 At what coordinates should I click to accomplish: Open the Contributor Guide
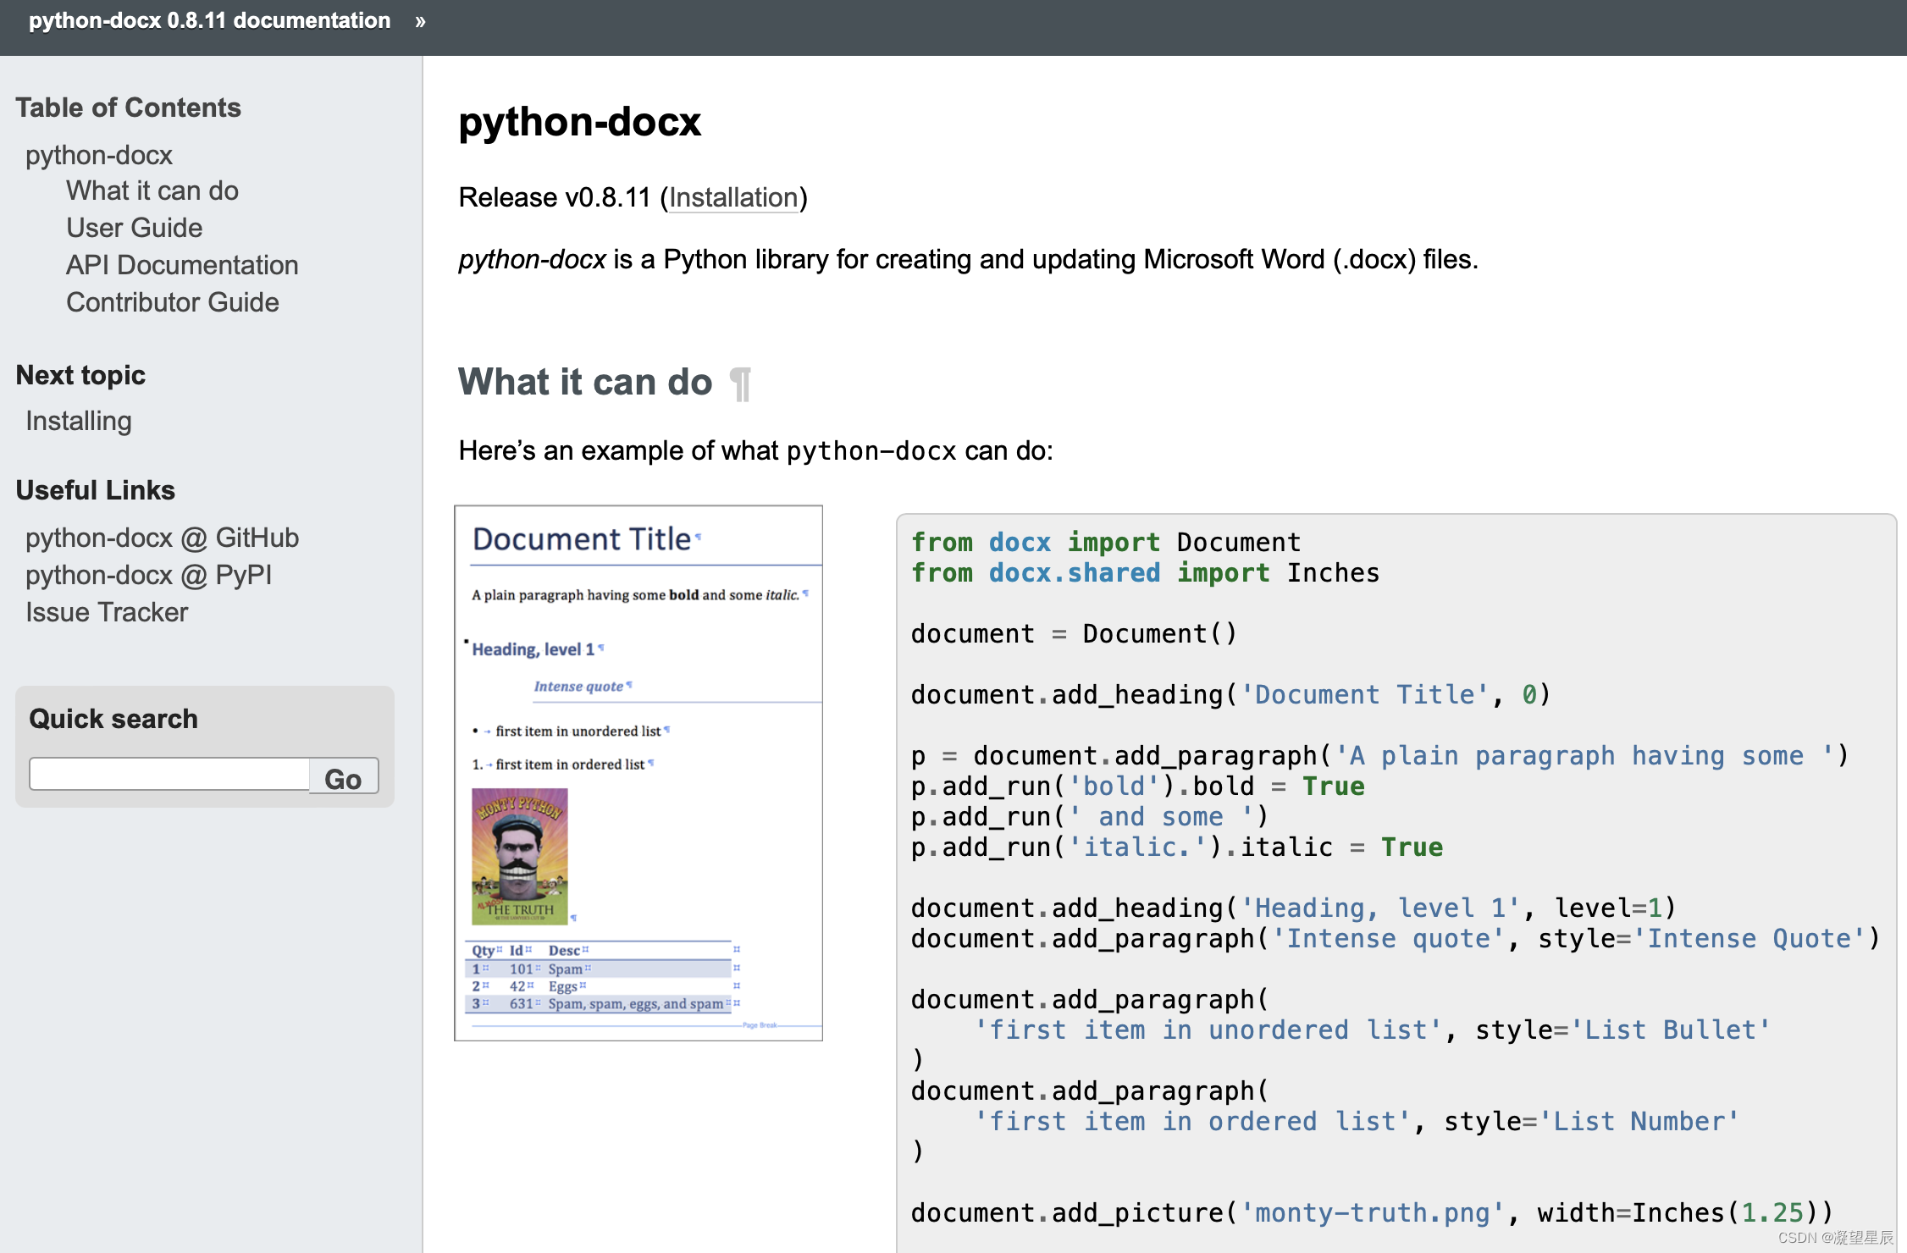pos(172,302)
